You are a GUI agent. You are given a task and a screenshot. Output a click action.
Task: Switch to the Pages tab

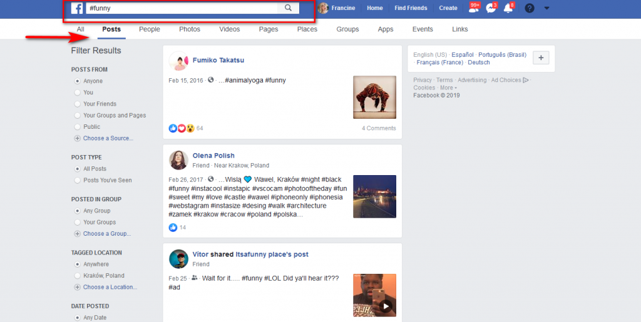tap(269, 29)
